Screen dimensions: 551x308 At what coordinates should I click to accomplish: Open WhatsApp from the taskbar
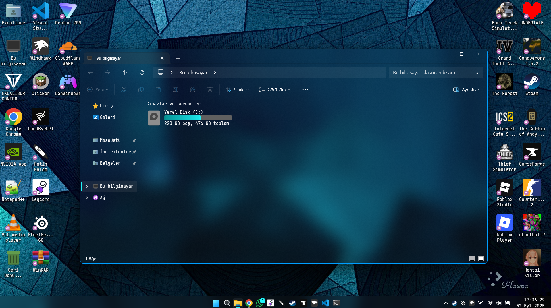(260, 303)
